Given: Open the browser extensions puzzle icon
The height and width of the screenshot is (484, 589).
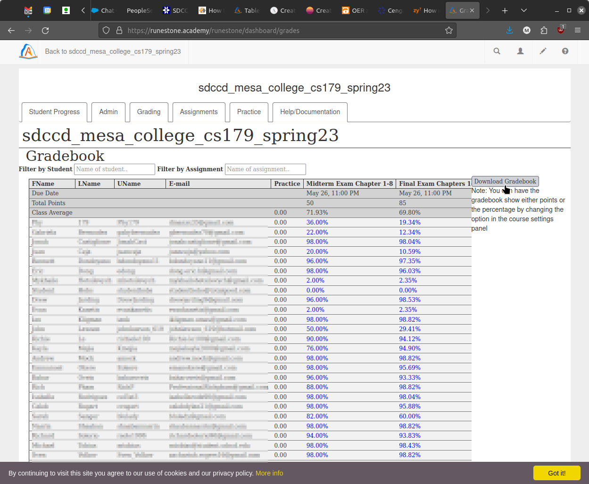Looking at the screenshot, I should [x=544, y=30].
